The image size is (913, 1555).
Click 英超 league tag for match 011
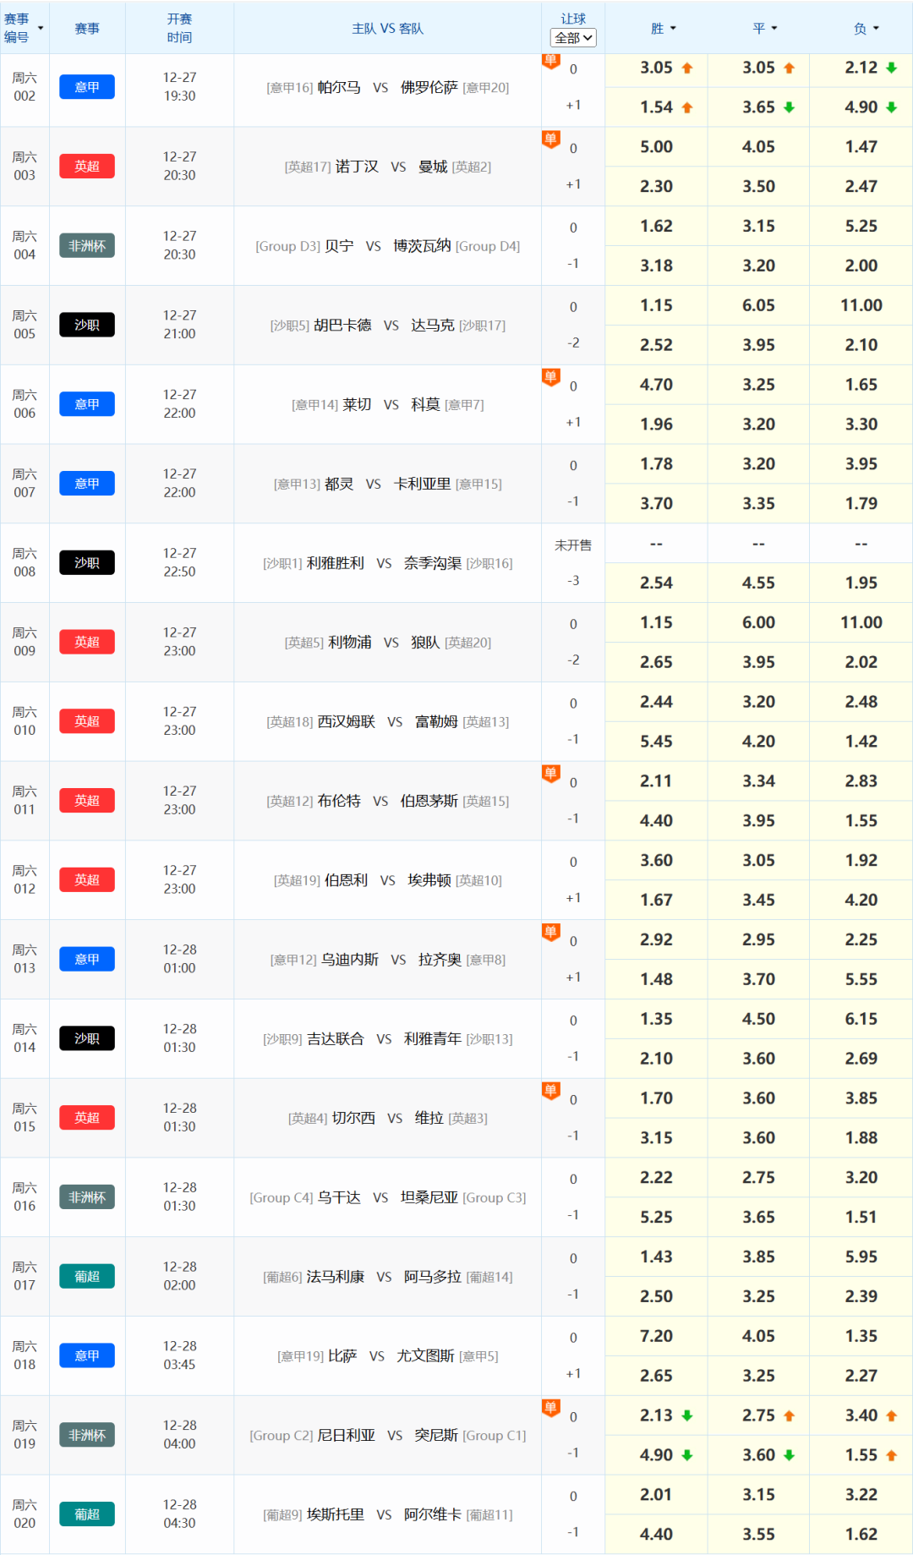(87, 801)
